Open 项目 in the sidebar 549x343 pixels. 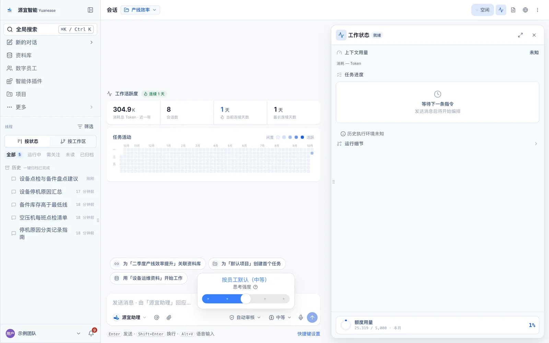point(50,94)
